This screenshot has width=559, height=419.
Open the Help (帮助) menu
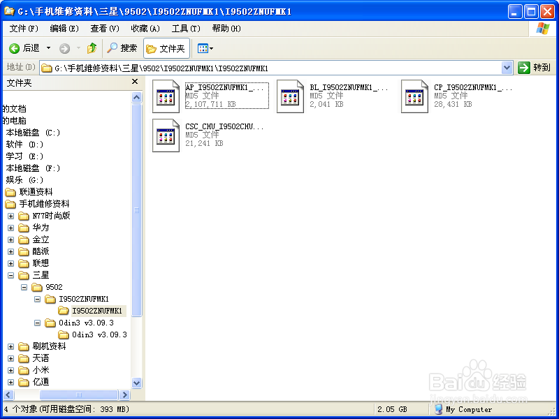[x=226, y=29]
